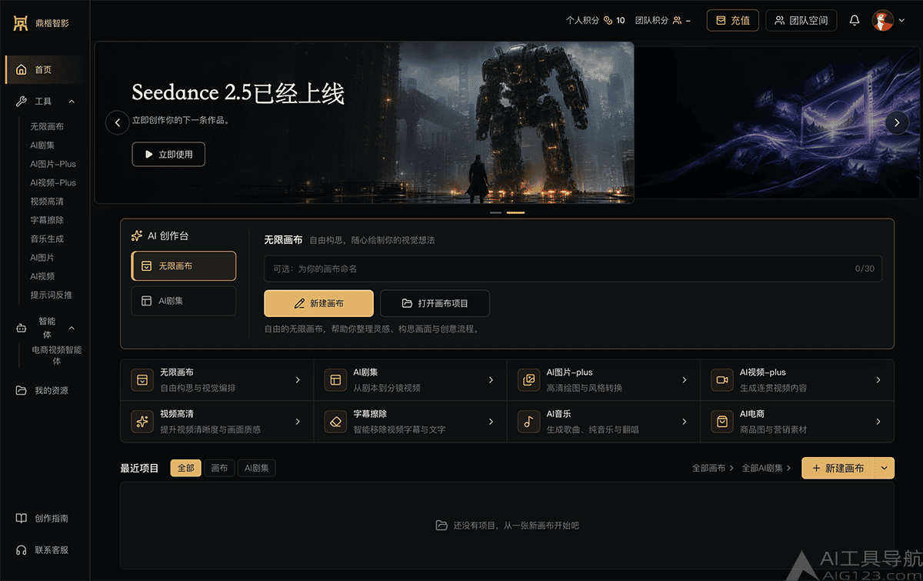Viewport: 923px width, 581px height.
Task: Open 创作指南 in the sidebar
Action: [45, 519]
